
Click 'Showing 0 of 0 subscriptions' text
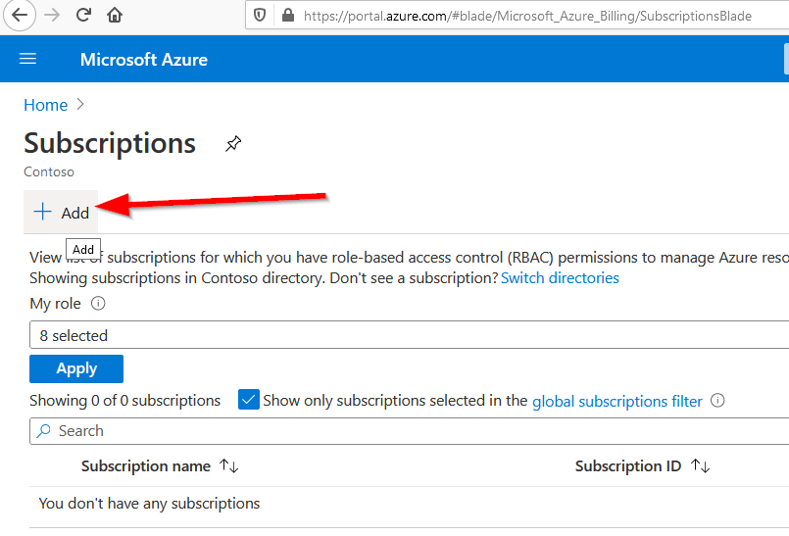click(124, 401)
